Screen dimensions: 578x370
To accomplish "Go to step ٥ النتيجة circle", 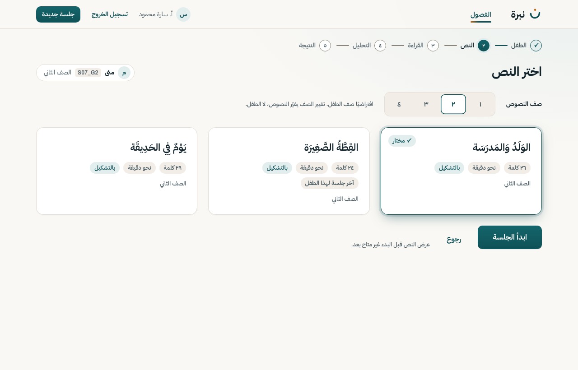I will point(325,46).
